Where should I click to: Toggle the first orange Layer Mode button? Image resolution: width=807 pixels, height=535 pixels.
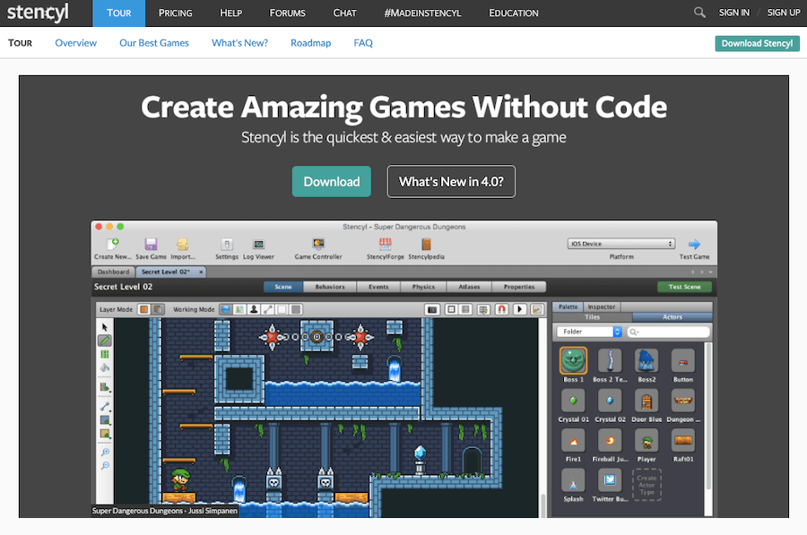point(144,309)
